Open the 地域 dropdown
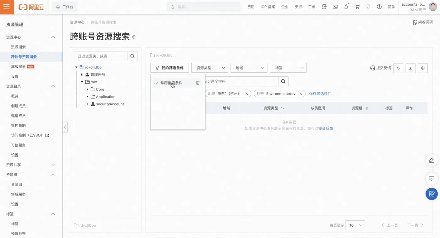Screen dimensions: 440x238 249,68
